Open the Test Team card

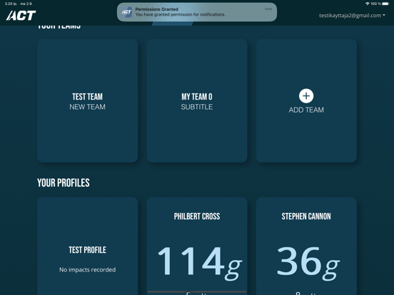tap(88, 100)
